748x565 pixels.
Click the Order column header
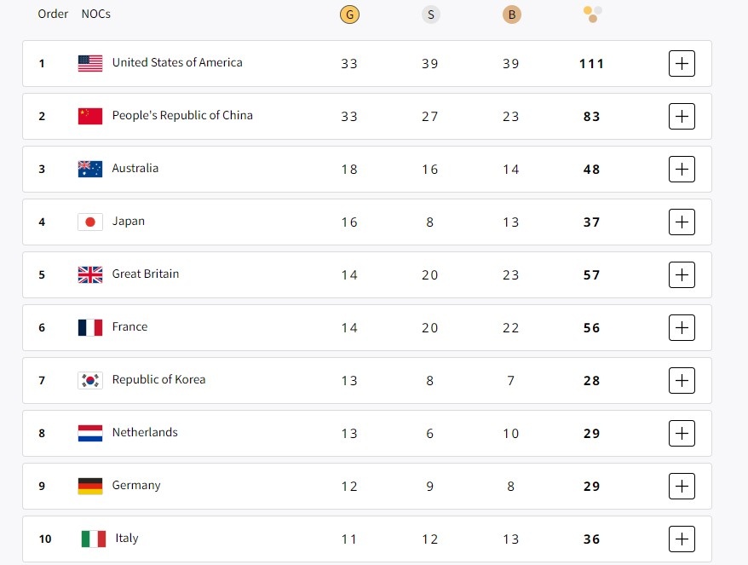[x=53, y=14]
